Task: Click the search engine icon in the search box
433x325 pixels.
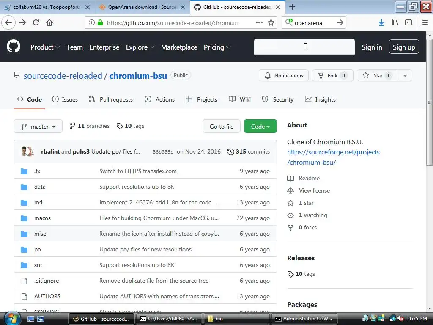Action: point(288,22)
